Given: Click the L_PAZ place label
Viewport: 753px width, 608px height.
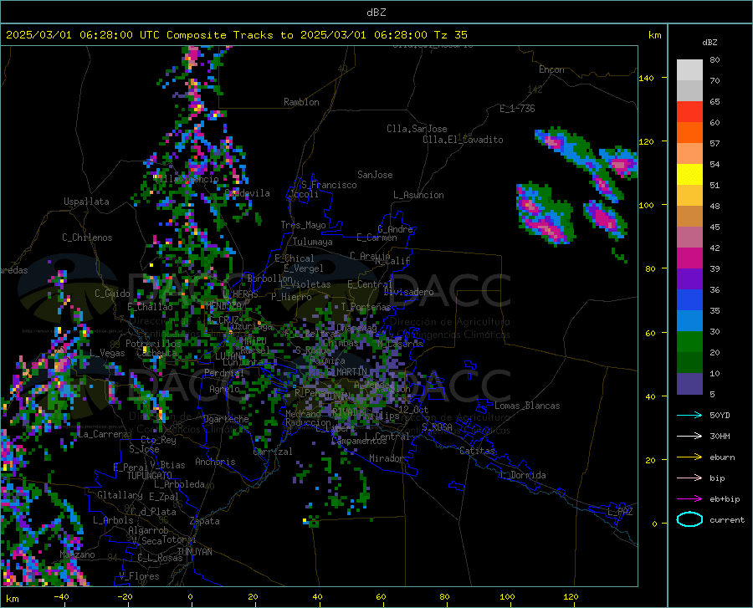Looking at the screenshot, I should click(x=620, y=512).
